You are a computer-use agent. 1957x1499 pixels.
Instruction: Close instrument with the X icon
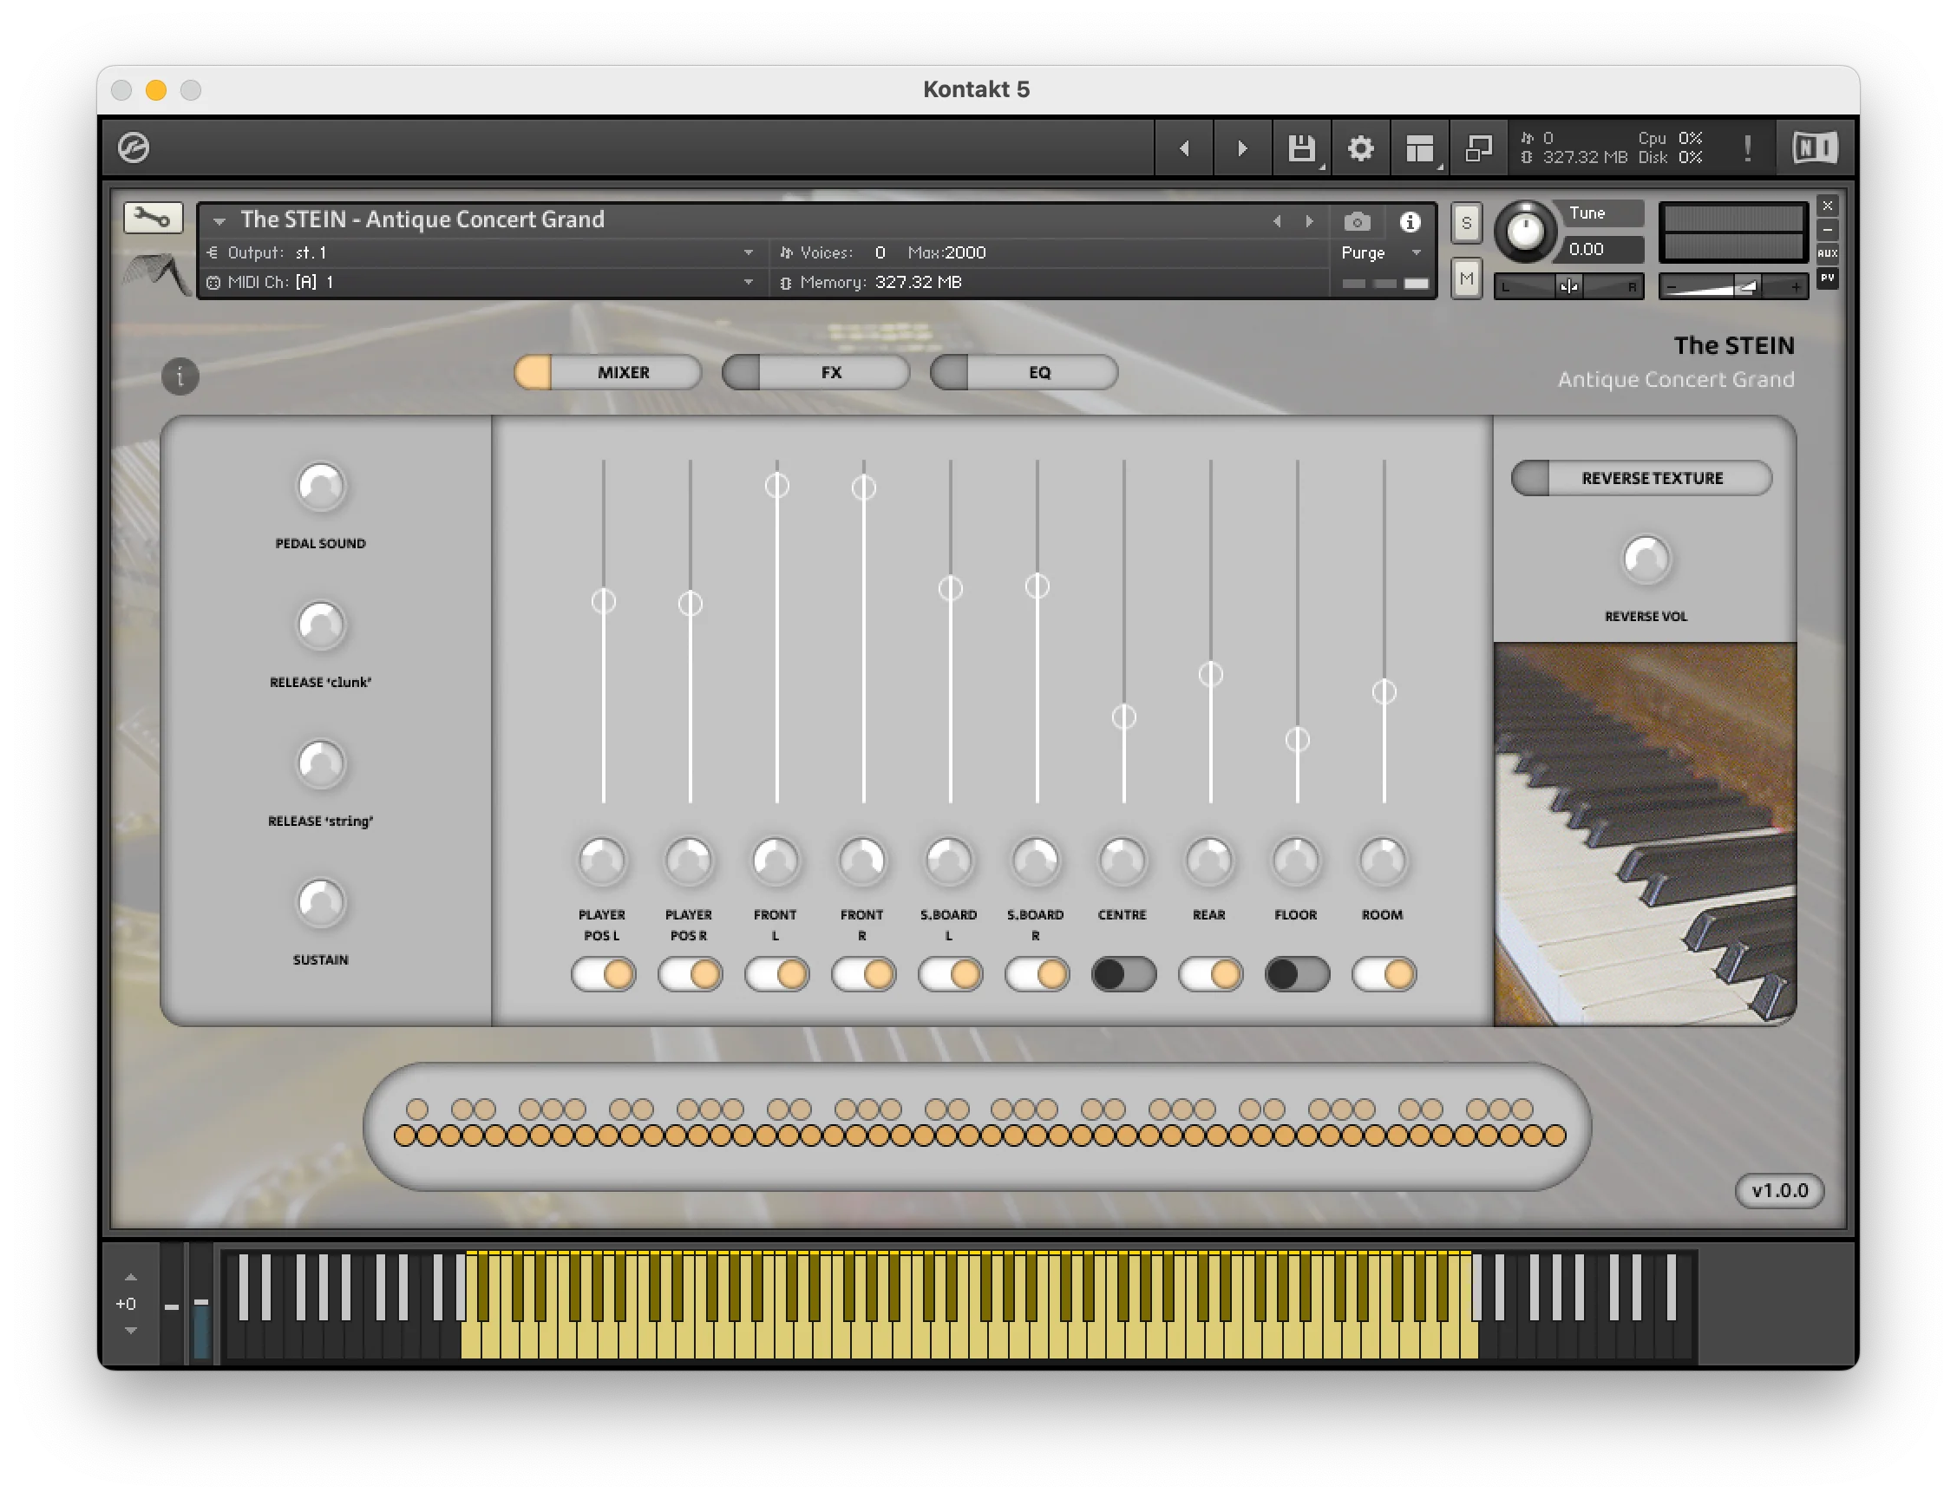tap(1827, 206)
